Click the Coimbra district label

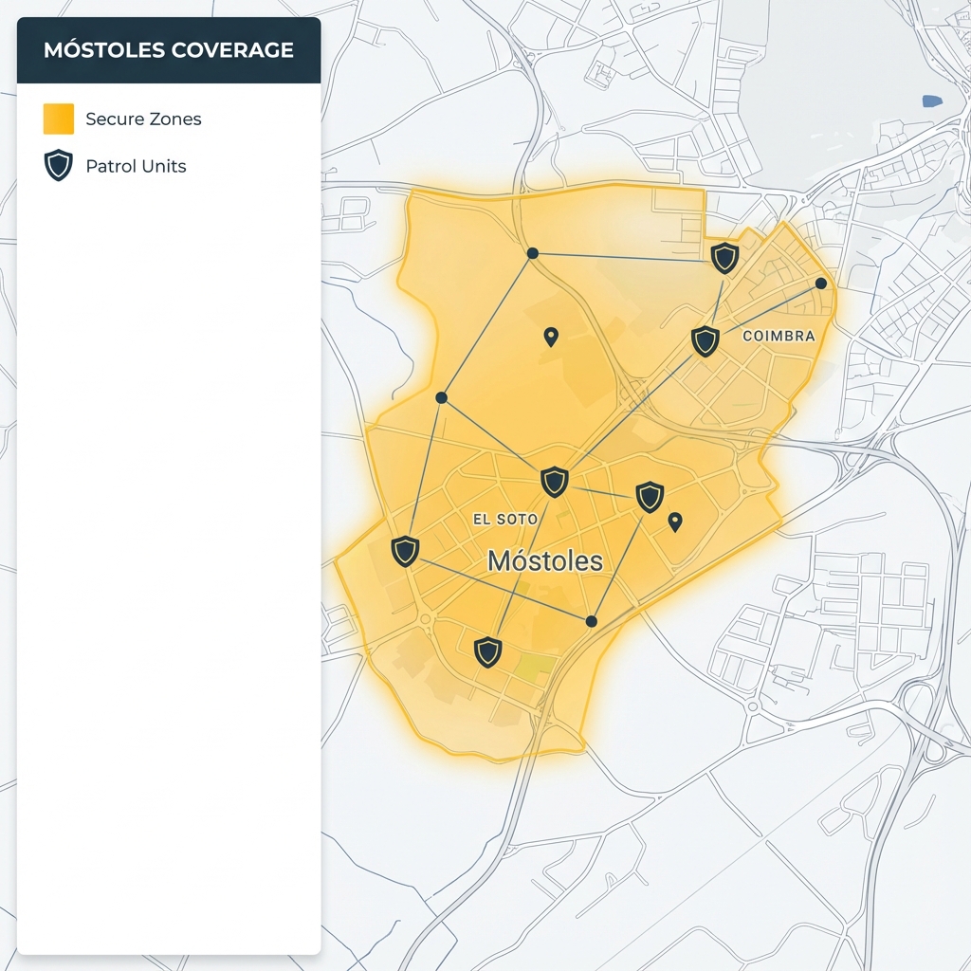tap(780, 335)
